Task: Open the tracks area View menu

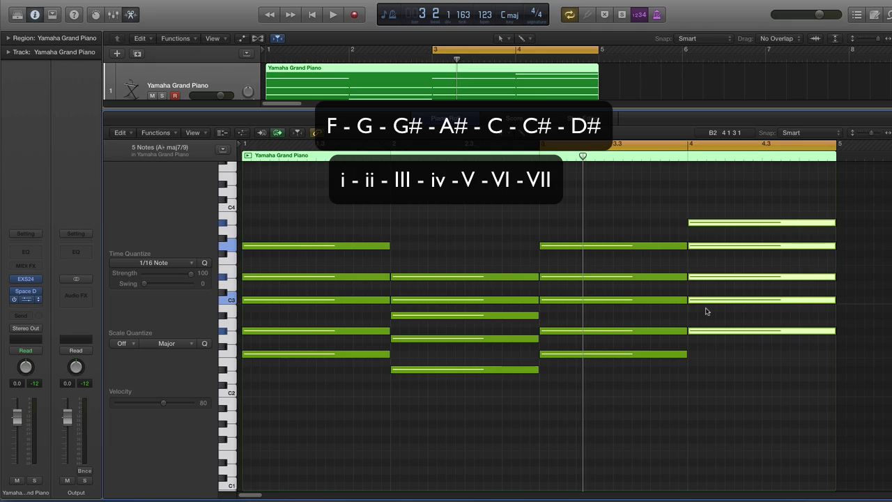Action: 215,38
